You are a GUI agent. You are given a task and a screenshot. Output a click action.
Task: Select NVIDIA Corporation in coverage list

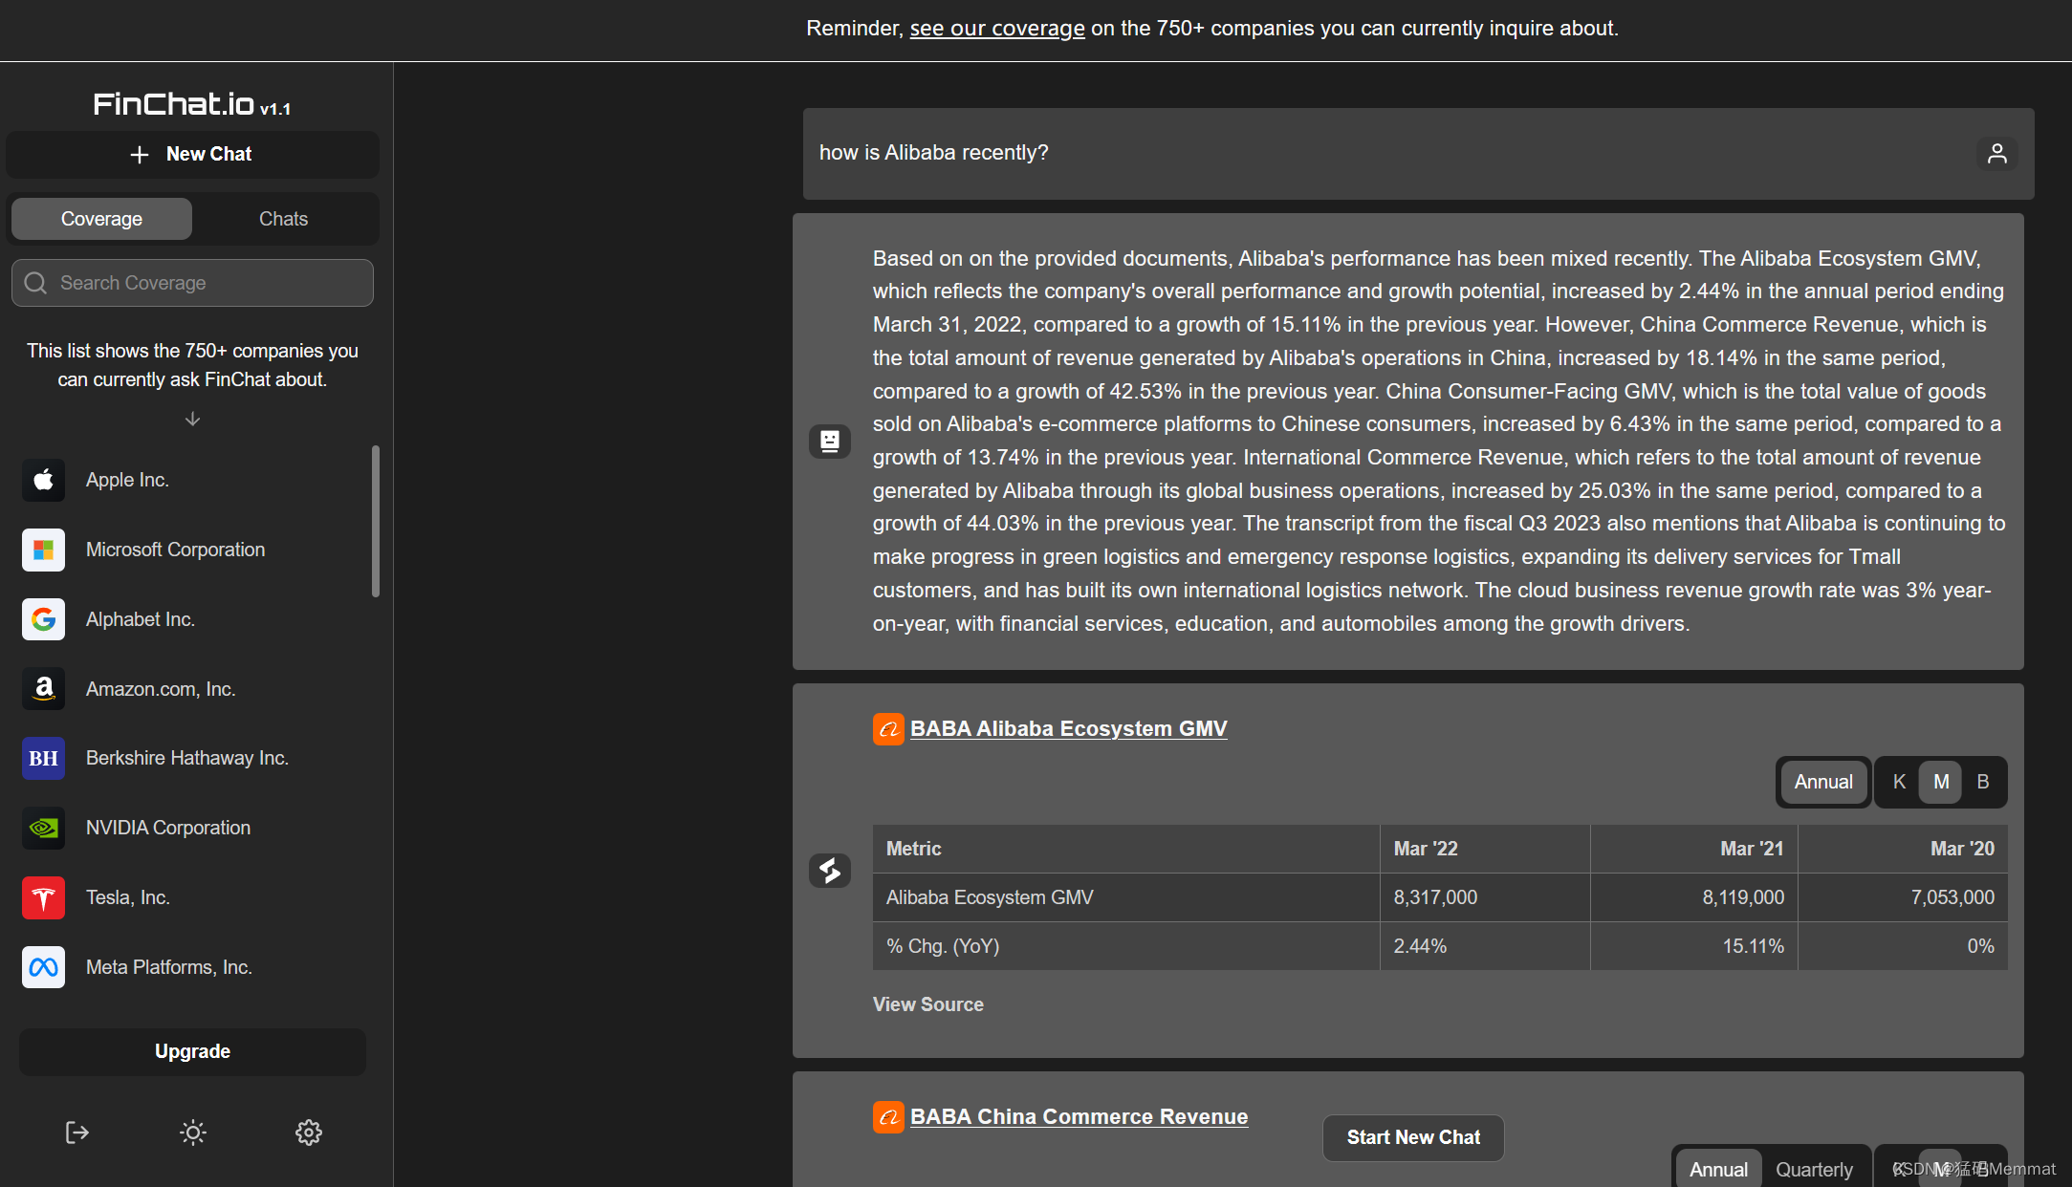click(168, 828)
